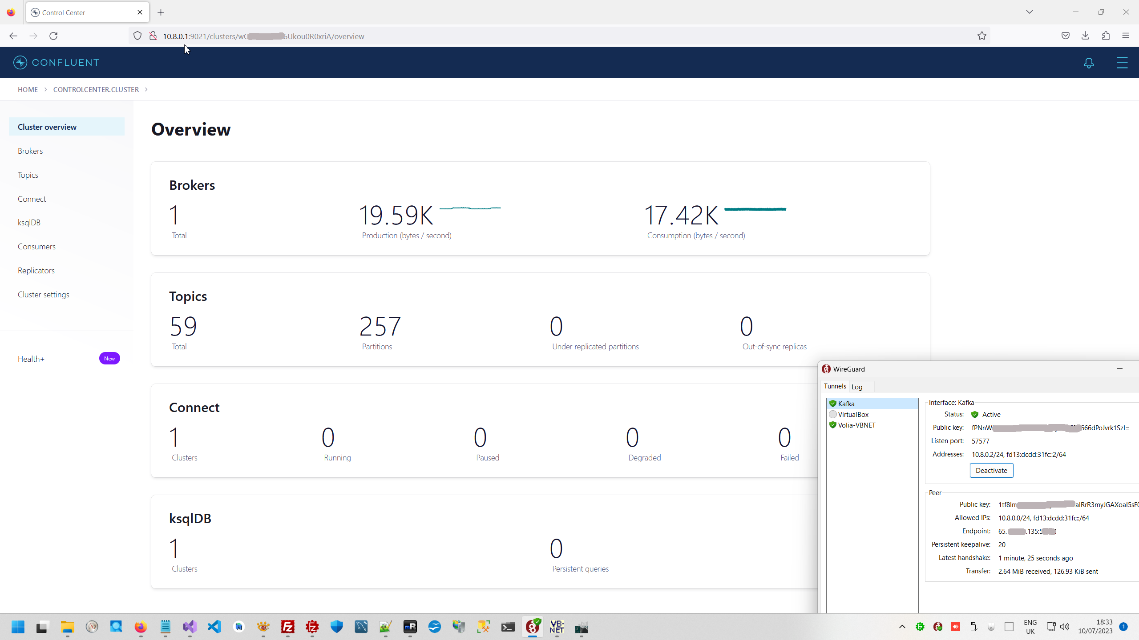
Task: Go to HOME breadcrumb link
Action: click(x=28, y=89)
